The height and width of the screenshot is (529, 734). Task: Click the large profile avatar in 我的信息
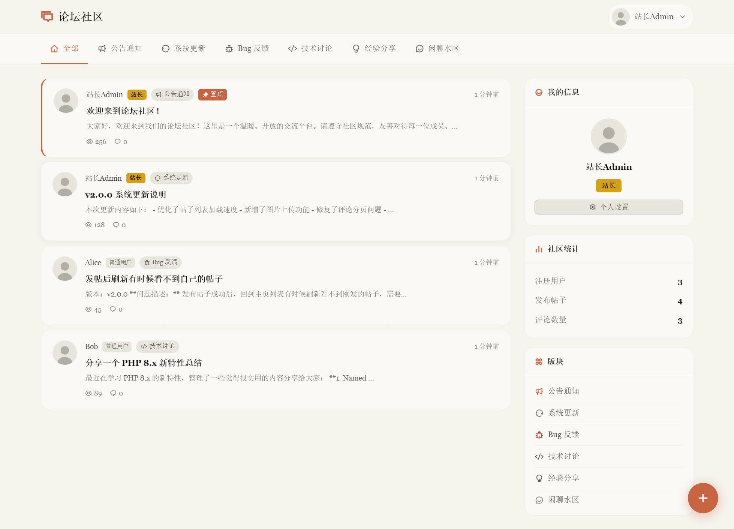[x=608, y=136]
